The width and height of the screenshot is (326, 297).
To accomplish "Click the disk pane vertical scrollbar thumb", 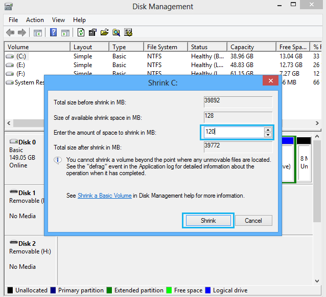I will coord(317,181).
